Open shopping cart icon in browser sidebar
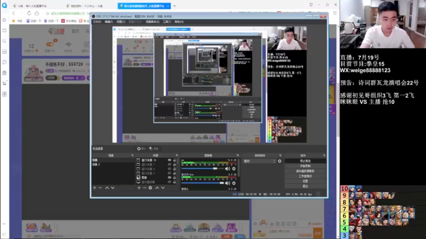Screen dimensions: 426x239 click(4, 83)
